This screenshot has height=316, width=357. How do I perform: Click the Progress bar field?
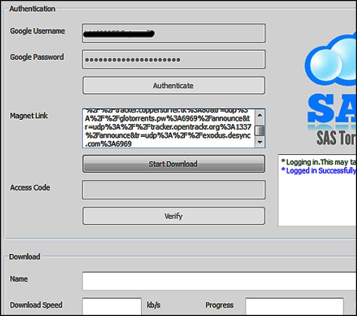click(294, 307)
